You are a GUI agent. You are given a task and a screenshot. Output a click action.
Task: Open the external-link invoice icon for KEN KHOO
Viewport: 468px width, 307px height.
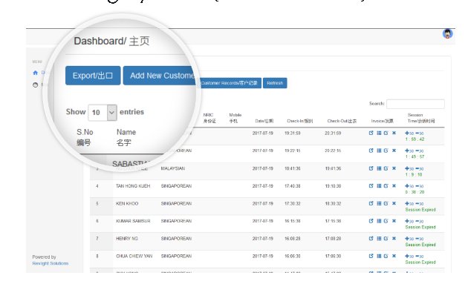[371, 204]
